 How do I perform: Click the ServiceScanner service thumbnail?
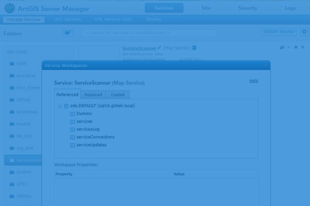click(99, 53)
